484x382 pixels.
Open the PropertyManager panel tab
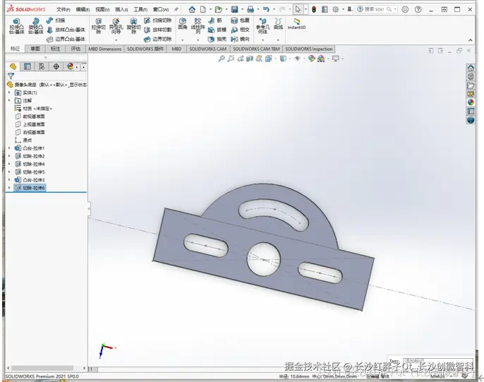(27, 66)
